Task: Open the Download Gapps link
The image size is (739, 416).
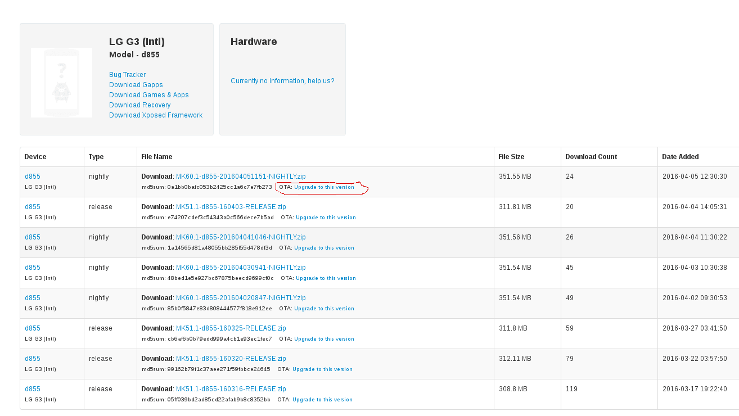Action: tap(136, 85)
